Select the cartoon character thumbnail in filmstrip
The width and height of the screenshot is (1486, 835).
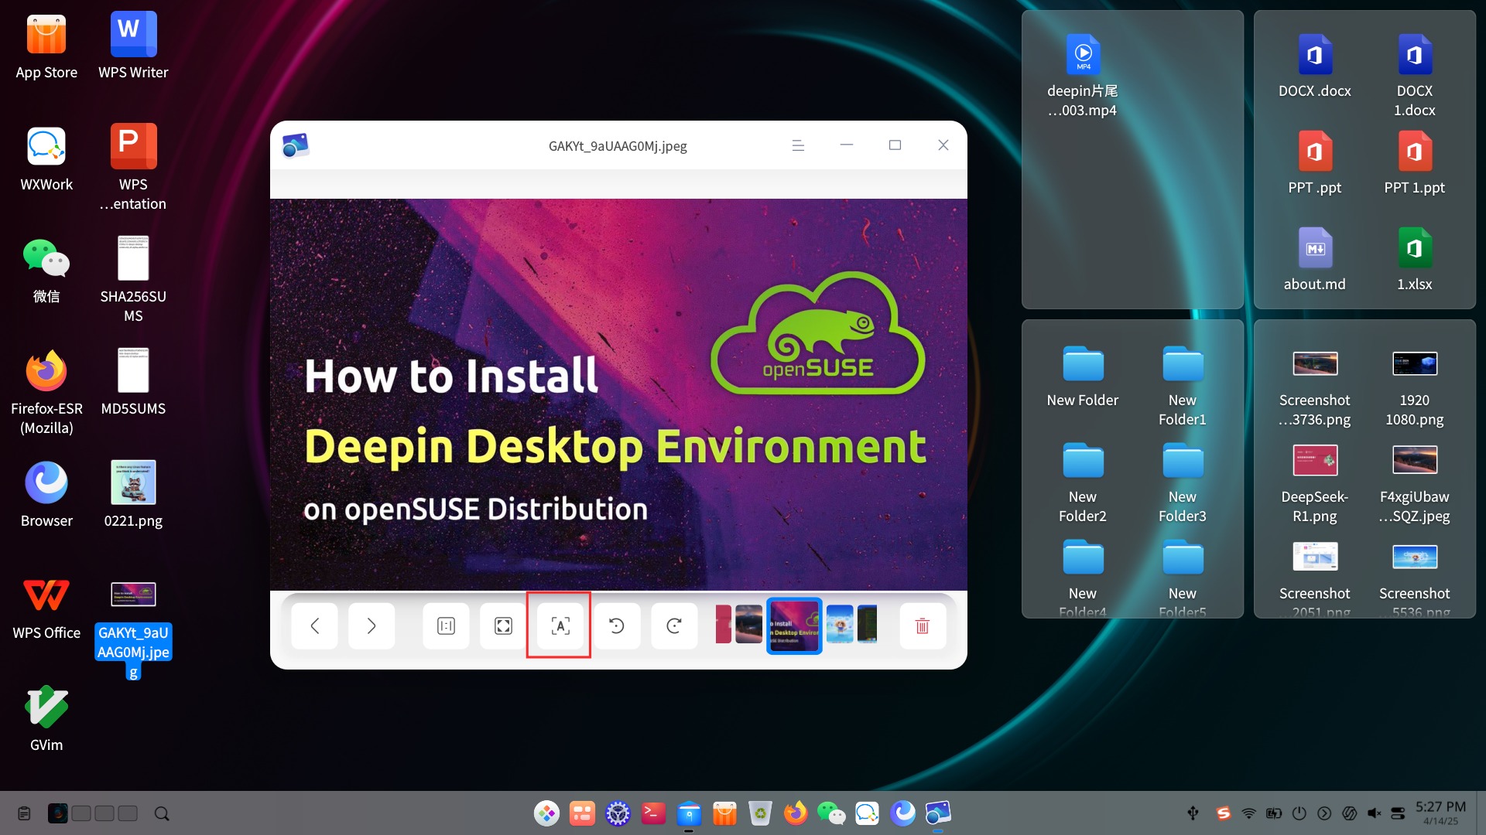[840, 624]
